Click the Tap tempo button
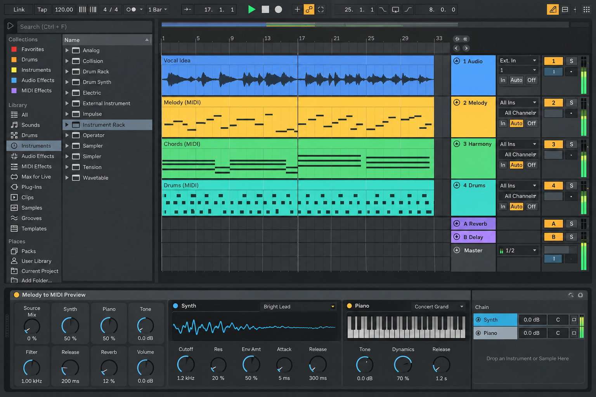This screenshot has height=397, width=596. point(42,9)
